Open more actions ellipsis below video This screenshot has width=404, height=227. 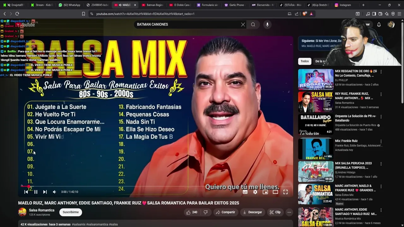tap(289, 212)
